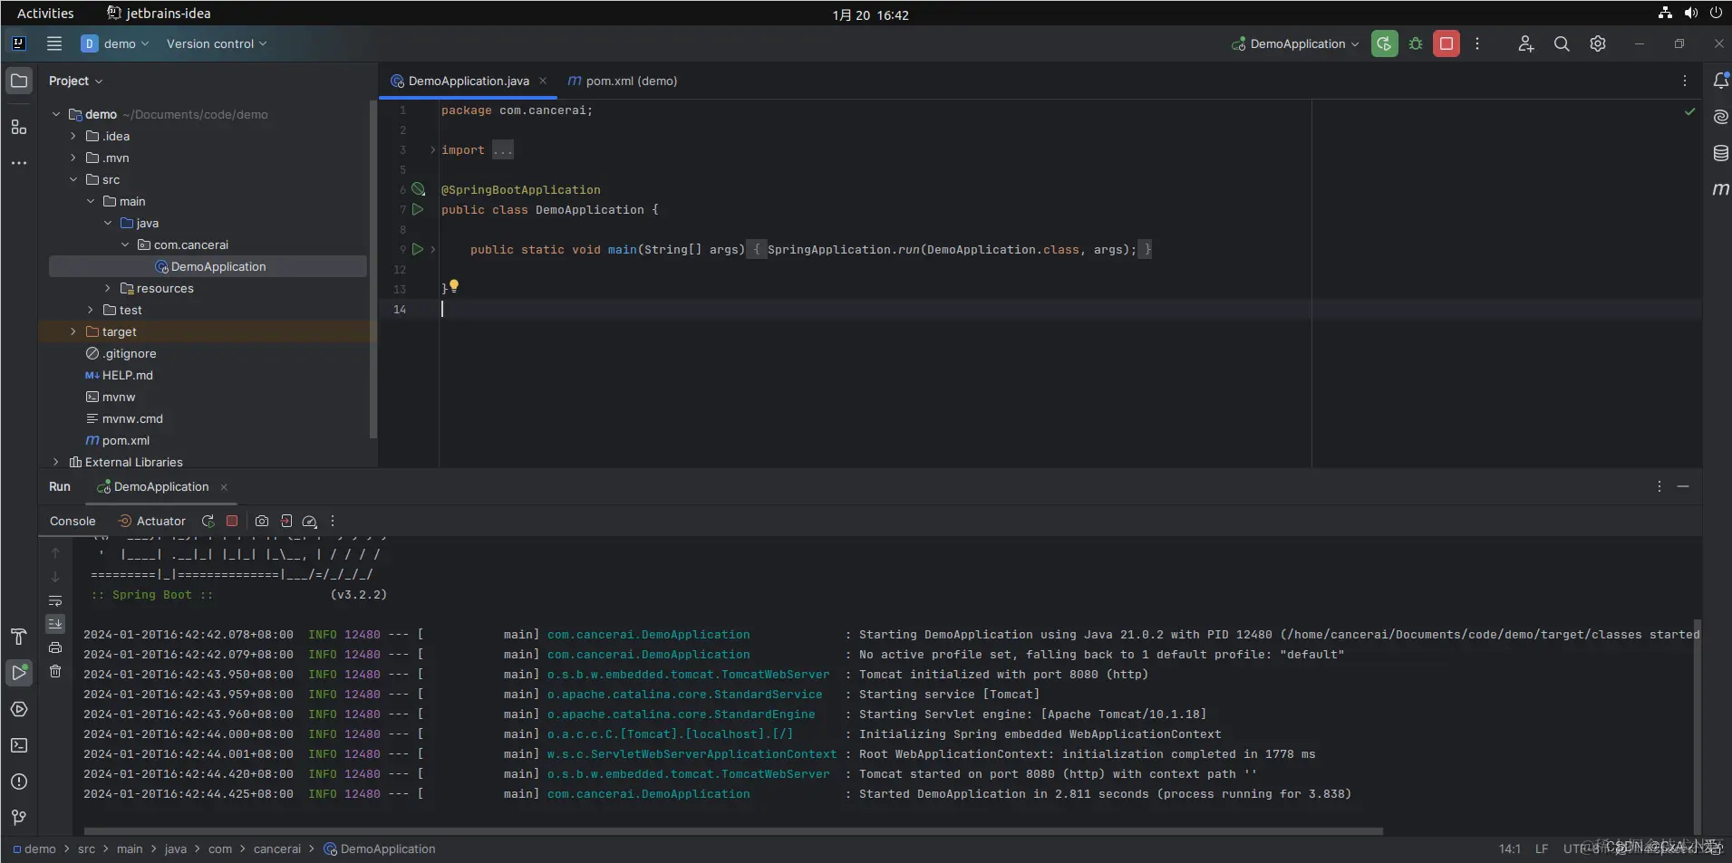Open the demo project dropdown

click(x=115, y=43)
